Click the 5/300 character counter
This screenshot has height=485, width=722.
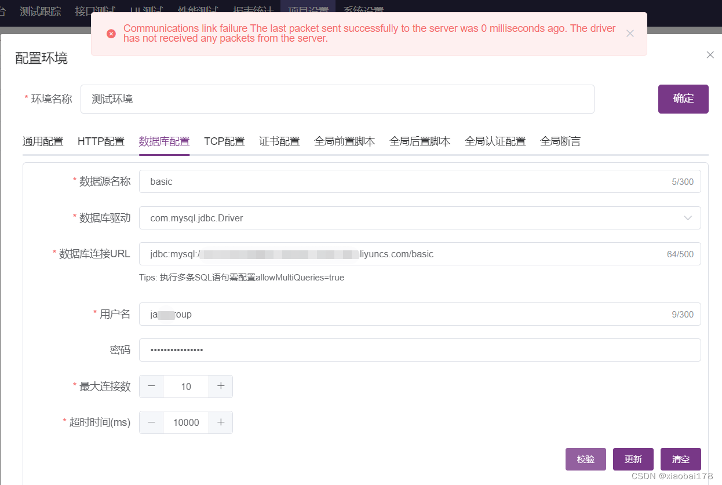683,182
